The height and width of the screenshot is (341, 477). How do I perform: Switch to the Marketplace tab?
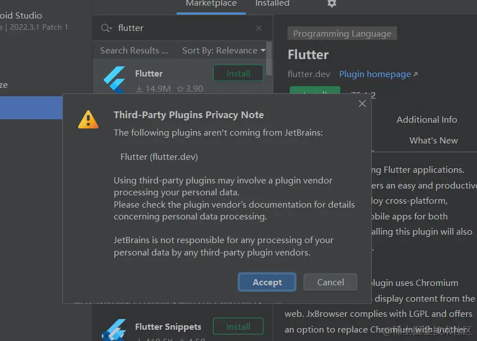pyautogui.click(x=210, y=4)
